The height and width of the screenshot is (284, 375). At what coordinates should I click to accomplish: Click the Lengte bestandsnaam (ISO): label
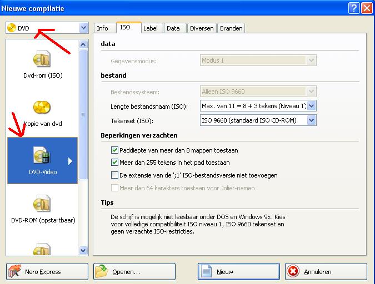coord(149,106)
